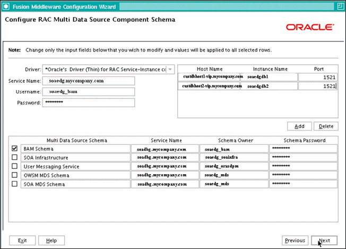Click schema password cell in BAM Schema row
This screenshot has width=346, height=249.
point(303,149)
